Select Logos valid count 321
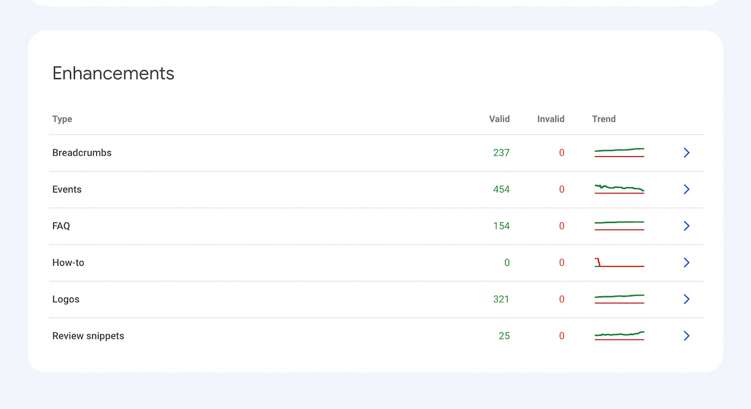The height and width of the screenshot is (409, 751). point(501,299)
